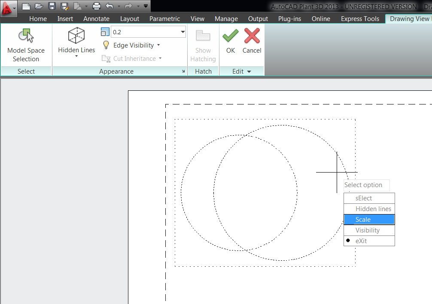Viewport: 432px width, 304px height.
Task: Click the Hidden Lines cube icon
Action: click(x=76, y=36)
